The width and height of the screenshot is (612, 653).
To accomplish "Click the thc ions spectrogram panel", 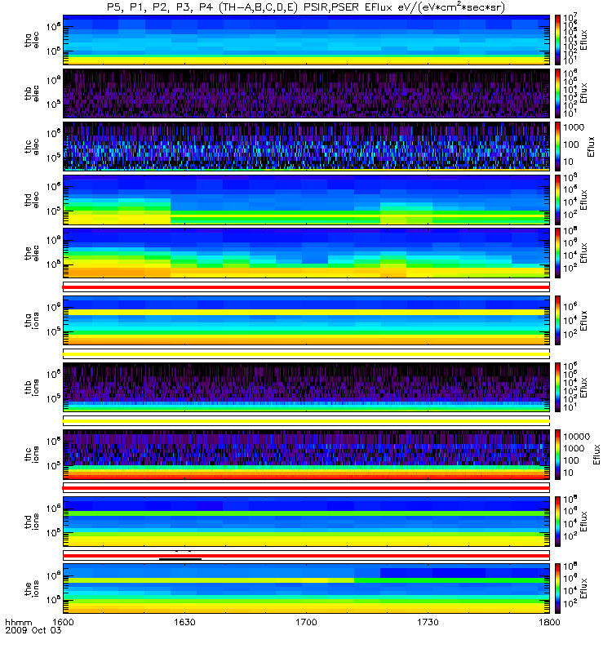I will (307, 455).
